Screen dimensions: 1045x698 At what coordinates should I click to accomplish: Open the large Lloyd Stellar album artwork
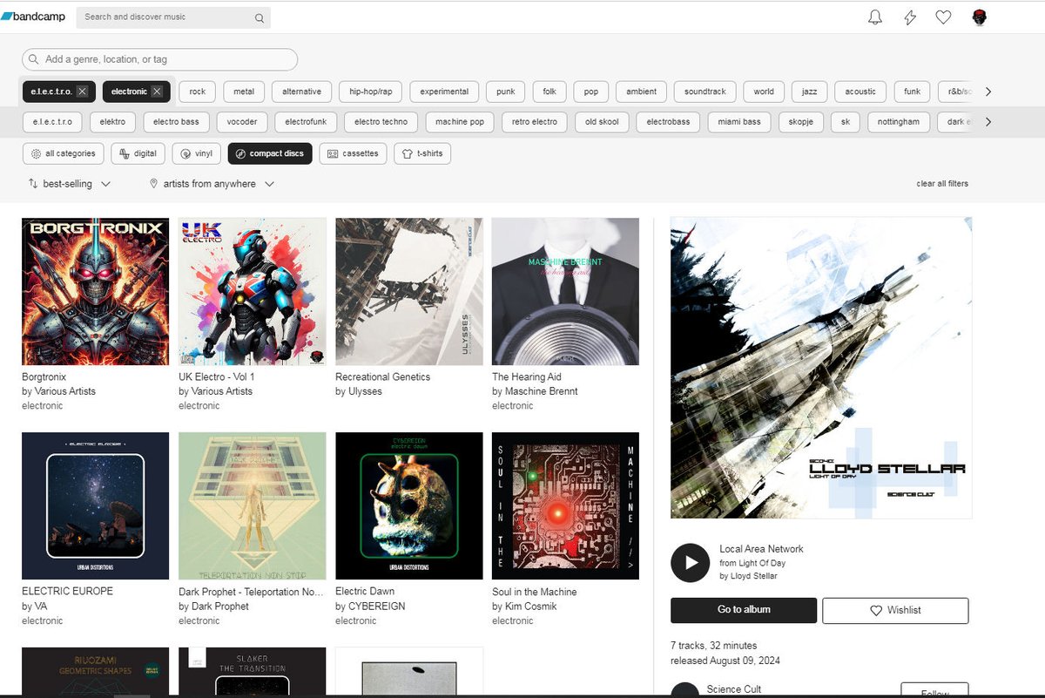pos(821,368)
